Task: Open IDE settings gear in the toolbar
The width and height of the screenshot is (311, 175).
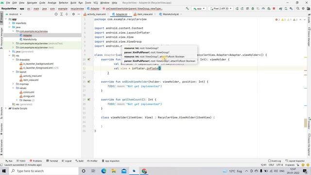Action: coord(303,9)
